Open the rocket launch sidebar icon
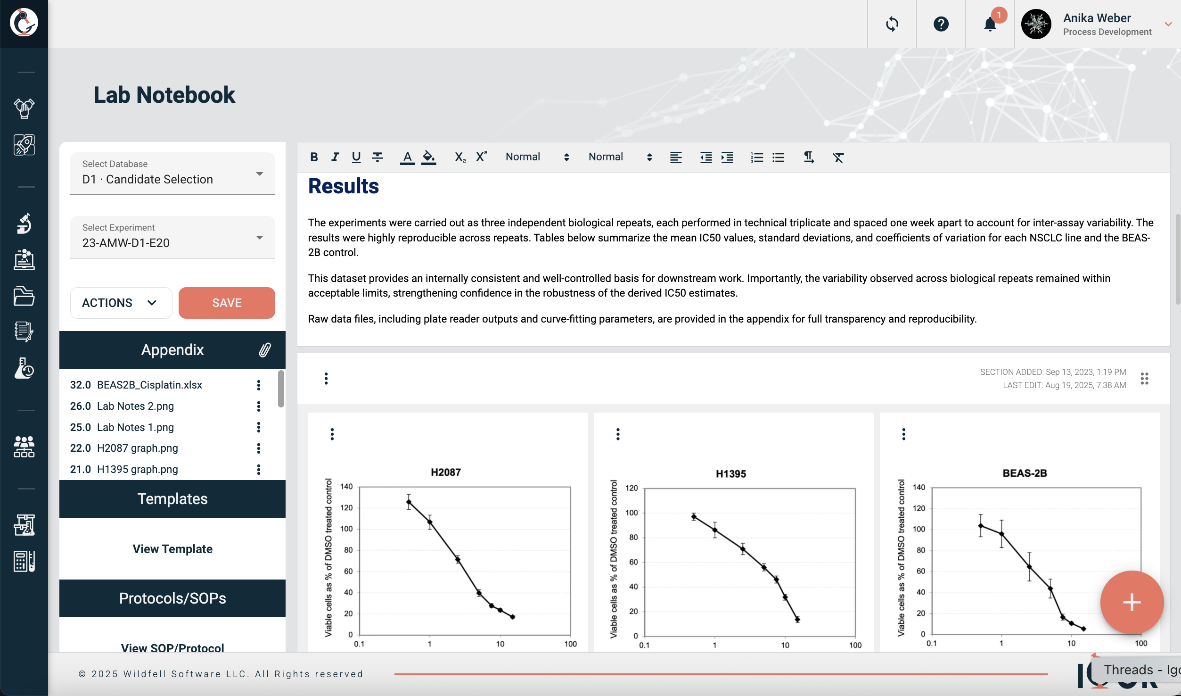Image resolution: width=1181 pixels, height=696 pixels. 24,145
